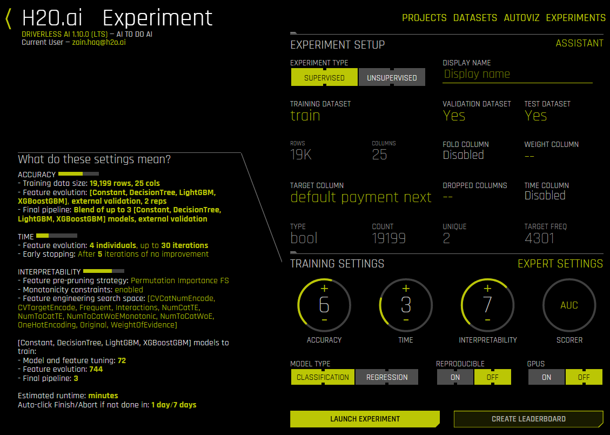
Task: Click the Time settings progress bar
Action: click(57, 235)
